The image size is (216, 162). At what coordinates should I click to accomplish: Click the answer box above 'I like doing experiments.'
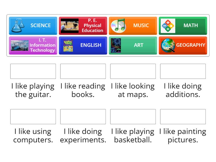click(83, 117)
